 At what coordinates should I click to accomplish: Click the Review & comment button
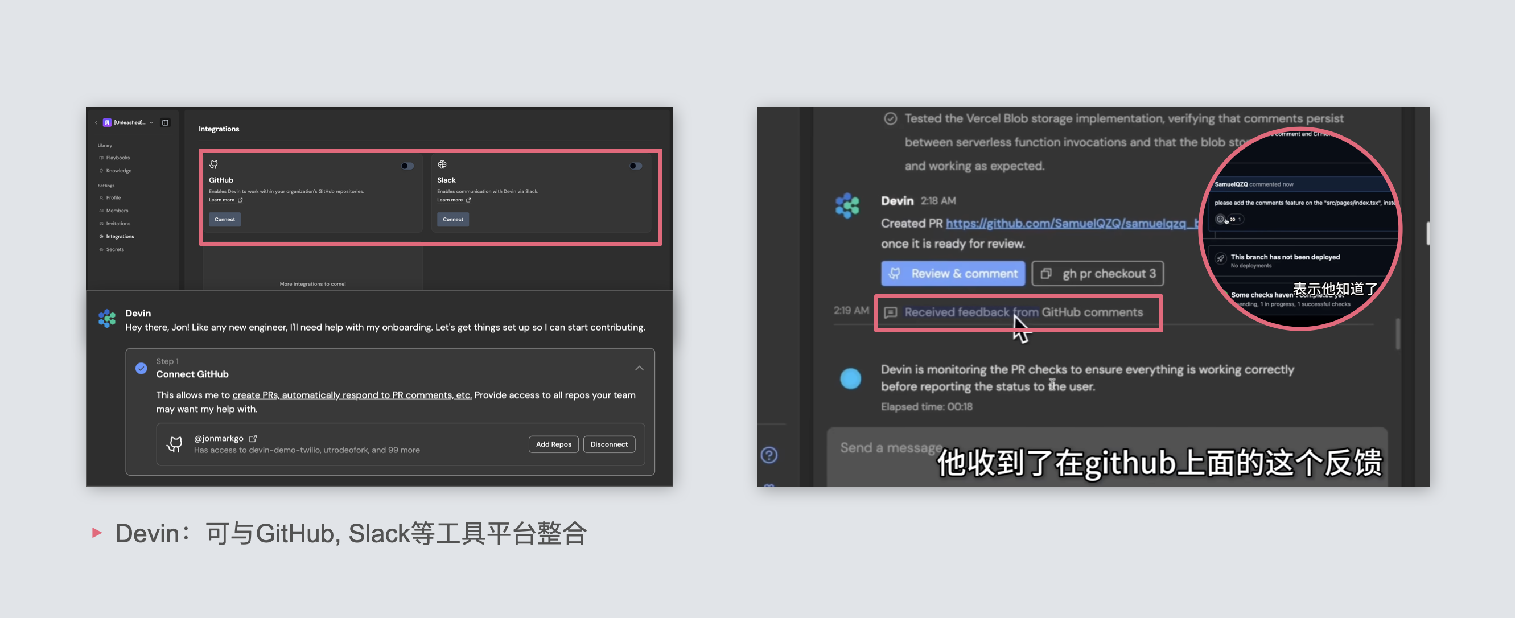953,273
